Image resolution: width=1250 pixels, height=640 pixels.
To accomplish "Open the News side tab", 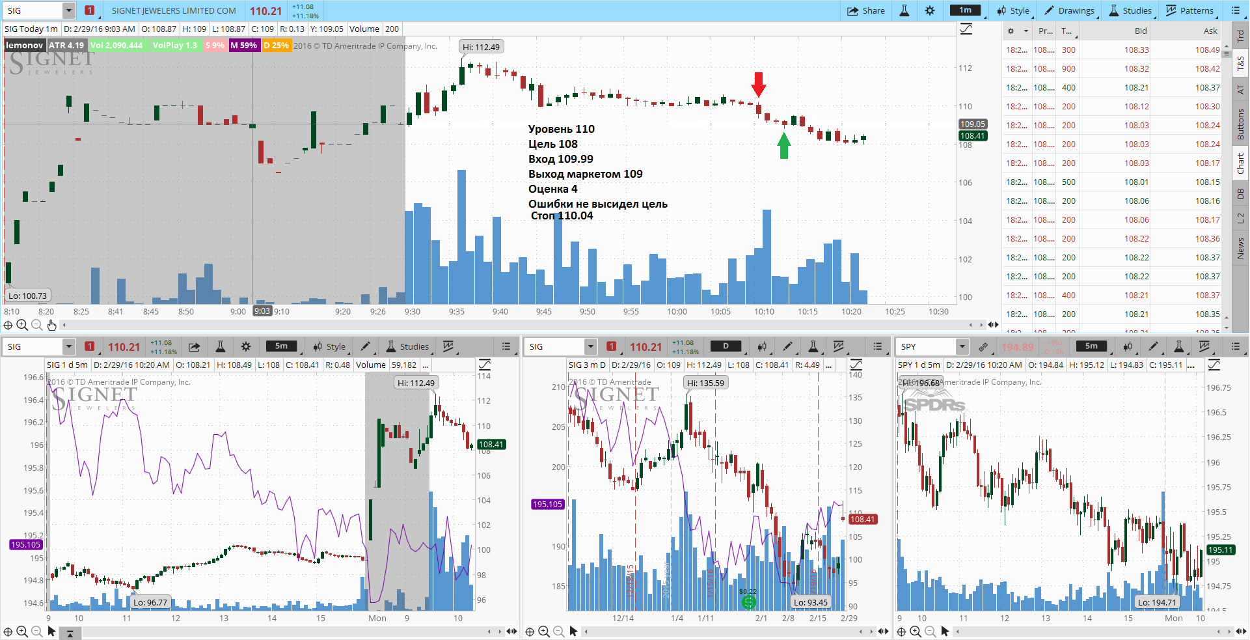I will click(1241, 247).
